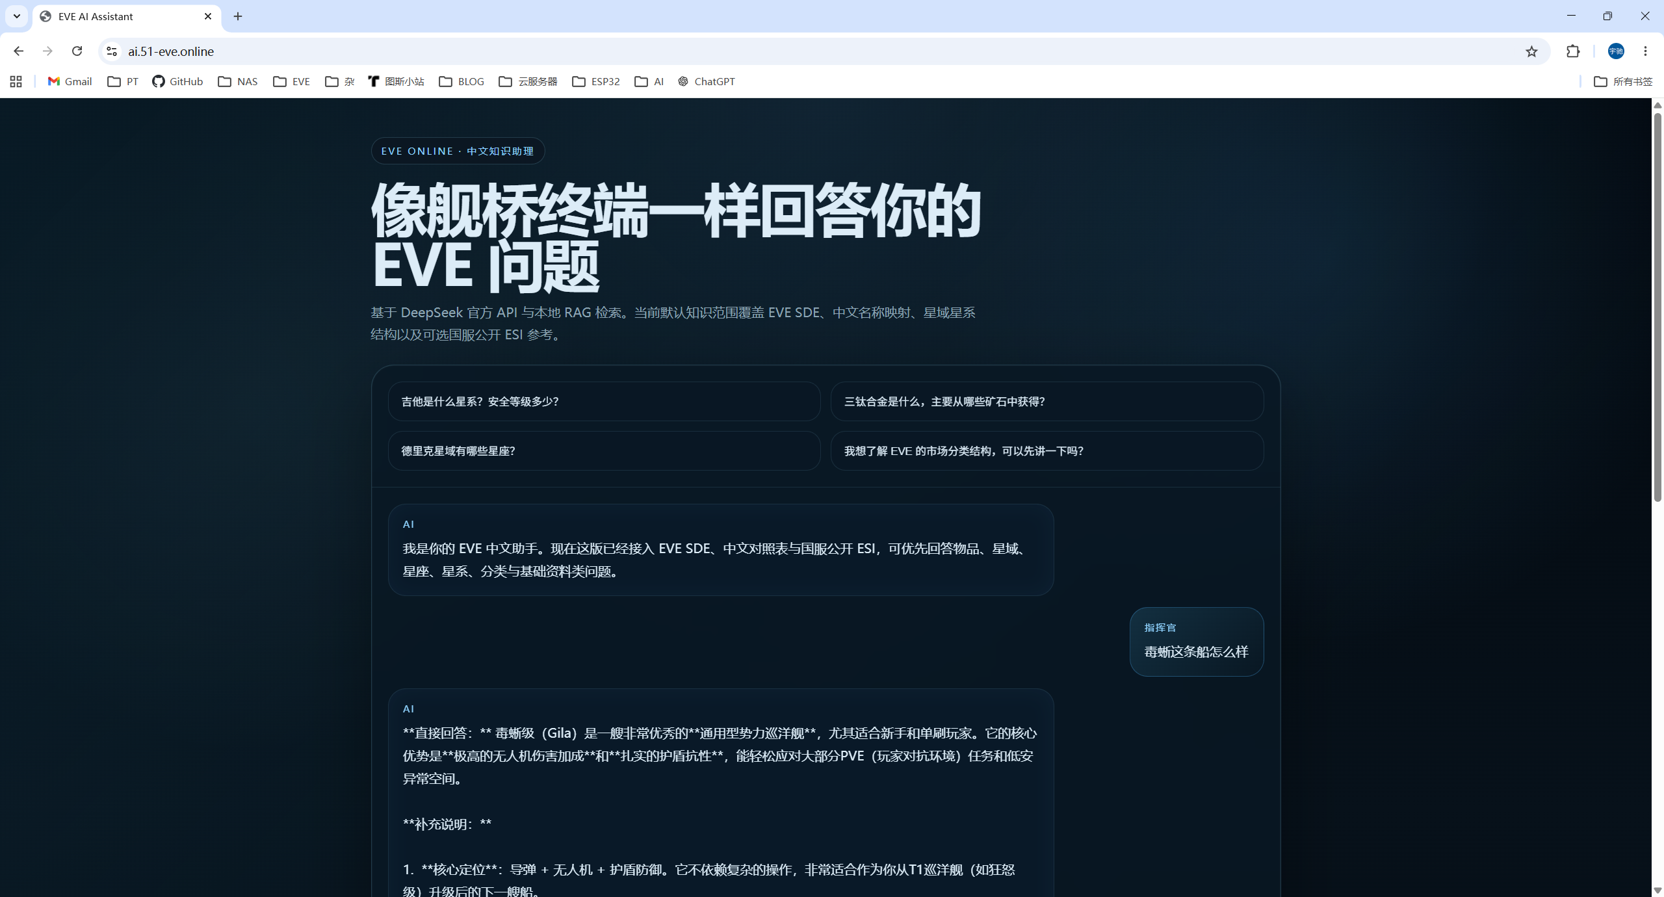
Task: Bookmark this page with the star icon
Action: click(x=1531, y=51)
